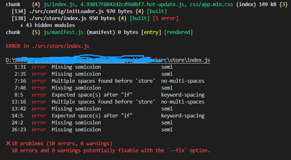Click './src/config/initLoader.js' module path
This screenshot has width=291, height=160.
(66, 11)
